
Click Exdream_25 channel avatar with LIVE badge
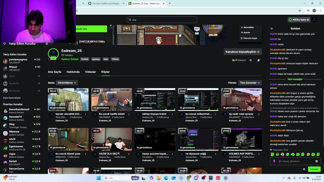[x=53, y=54]
